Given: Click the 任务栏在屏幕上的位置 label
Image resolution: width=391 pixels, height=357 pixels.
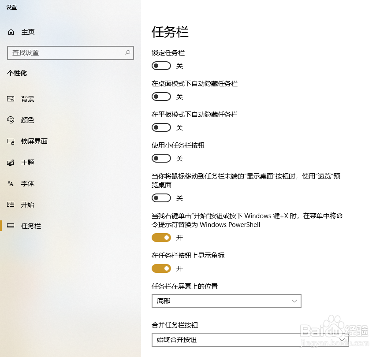Looking at the screenshot, I should pyautogui.click(x=185, y=286).
